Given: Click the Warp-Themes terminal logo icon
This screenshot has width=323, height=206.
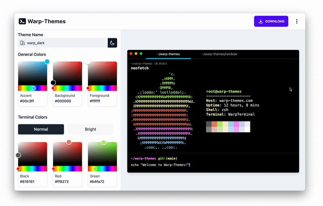Looking at the screenshot, I should (22, 21).
